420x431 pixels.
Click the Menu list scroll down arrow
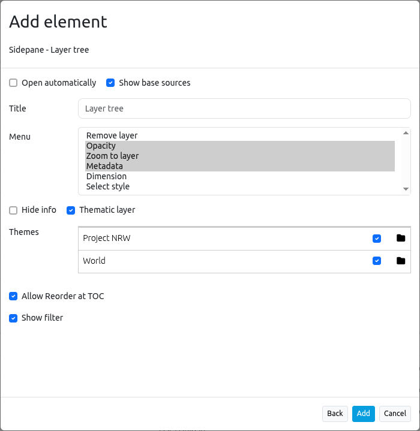pos(406,189)
